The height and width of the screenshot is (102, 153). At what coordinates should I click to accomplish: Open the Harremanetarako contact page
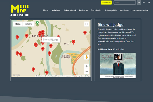click(140, 10)
